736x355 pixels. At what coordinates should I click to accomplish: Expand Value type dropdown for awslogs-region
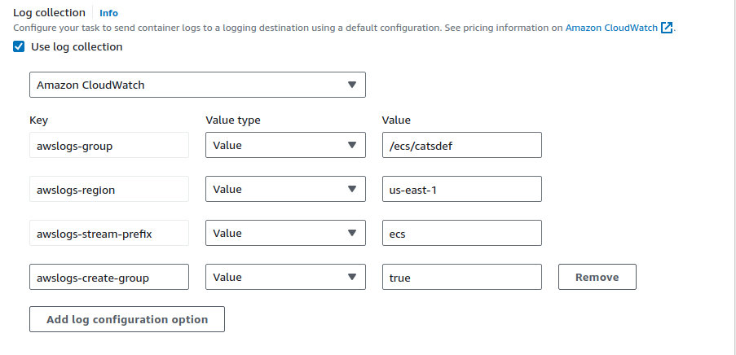click(x=284, y=190)
